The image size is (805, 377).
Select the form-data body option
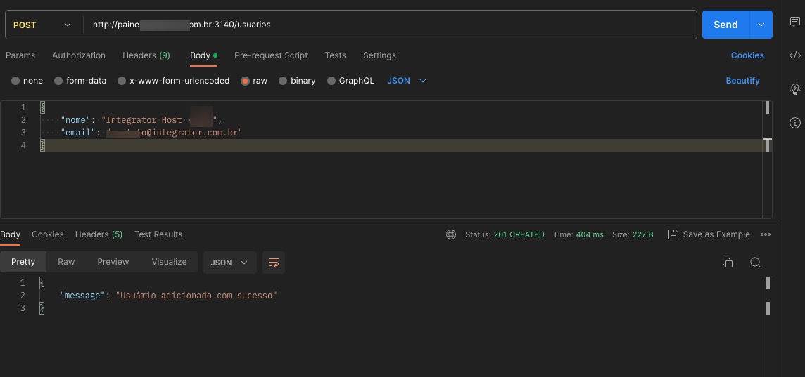point(81,81)
